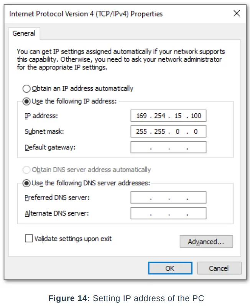Select Obtain an IP address automatically

coord(26,89)
